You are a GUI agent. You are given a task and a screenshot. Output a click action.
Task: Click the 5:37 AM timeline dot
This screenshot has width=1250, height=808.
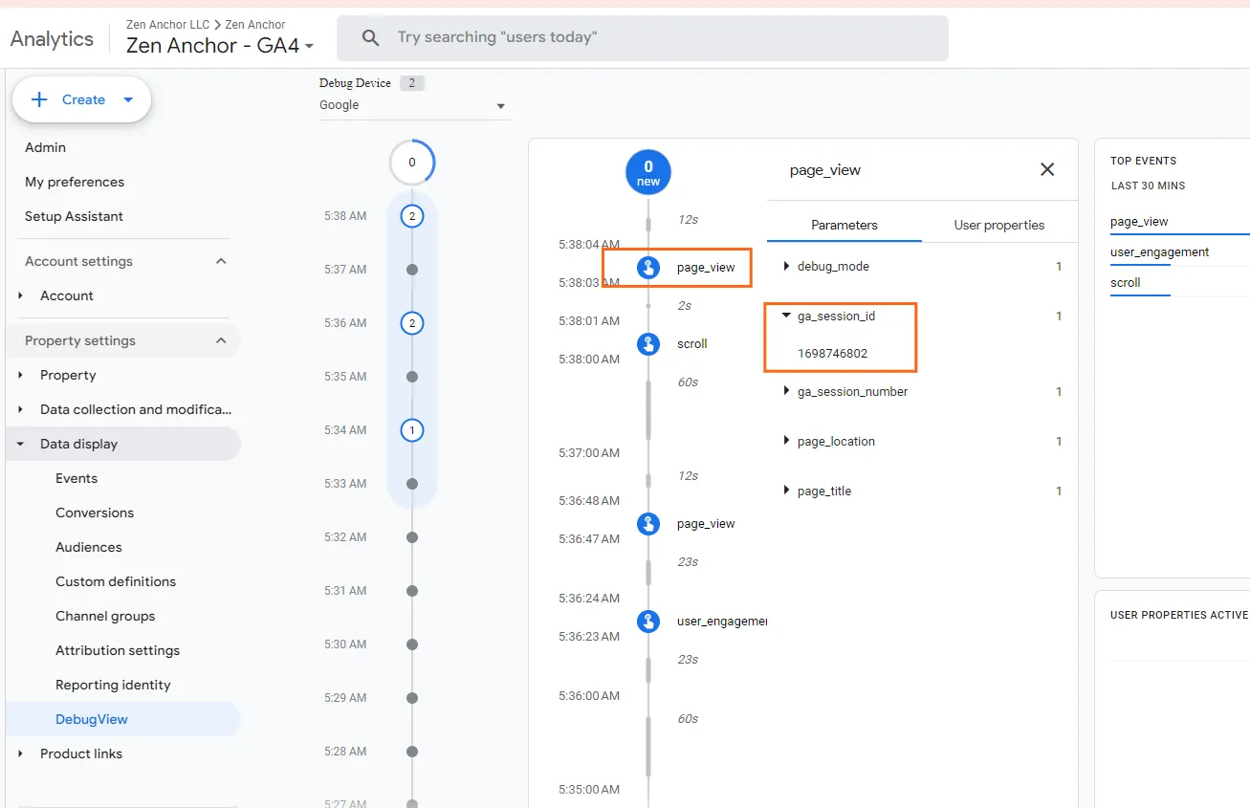(412, 270)
